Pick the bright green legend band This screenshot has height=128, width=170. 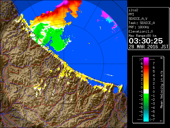pos(146,95)
